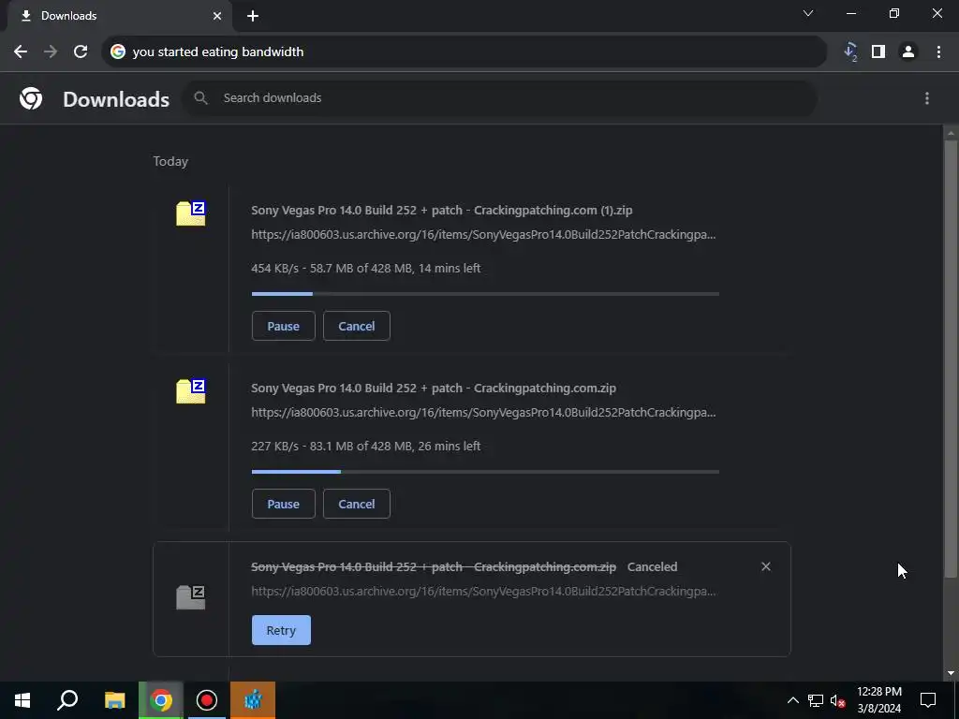Select the Downloads browser tab
The image size is (959, 719).
coord(120,16)
